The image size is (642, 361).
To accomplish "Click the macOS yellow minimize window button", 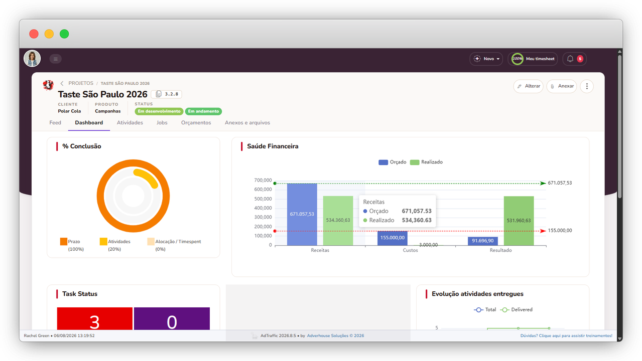I will click(x=49, y=34).
